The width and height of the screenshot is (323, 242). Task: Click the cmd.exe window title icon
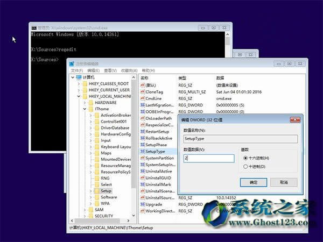tap(34, 27)
